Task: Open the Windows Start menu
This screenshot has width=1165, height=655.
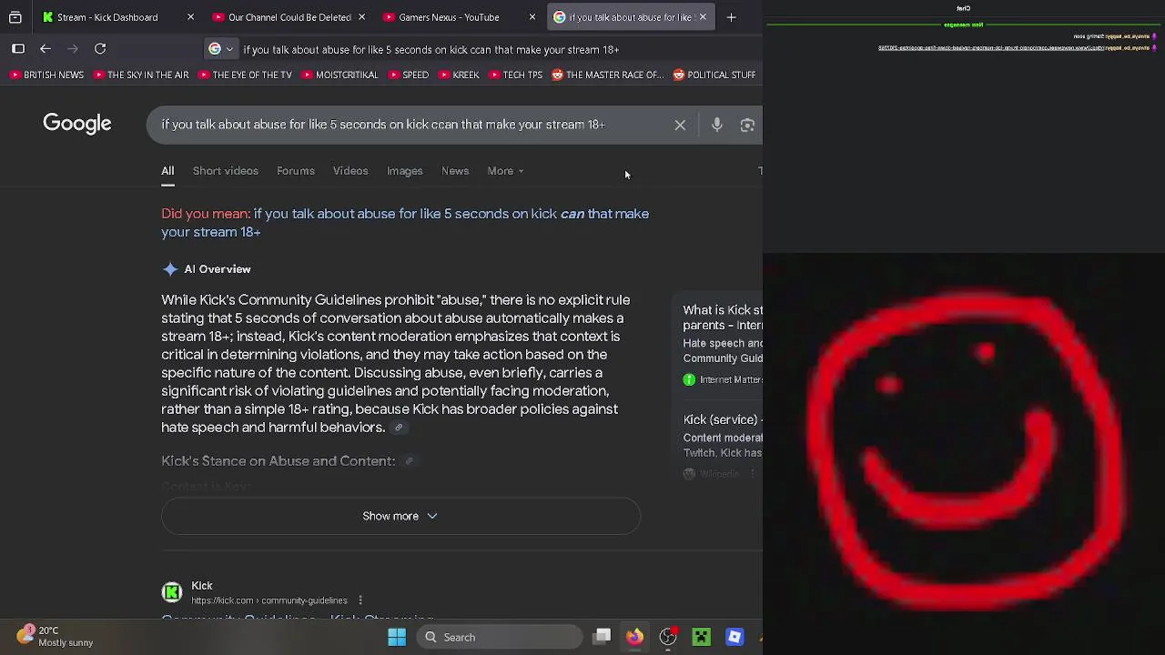Action: [397, 637]
